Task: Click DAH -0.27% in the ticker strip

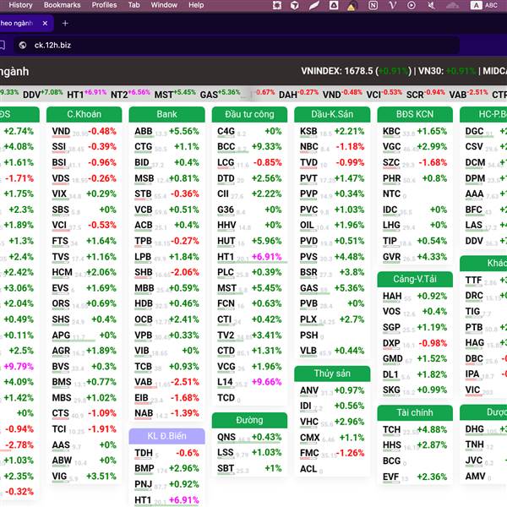Action: coord(299,94)
